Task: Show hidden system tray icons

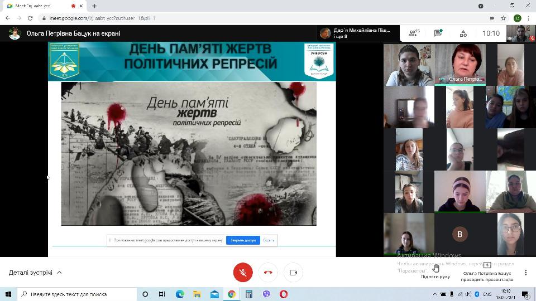Action: click(x=435, y=294)
